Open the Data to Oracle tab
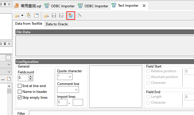The height and width of the screenshot is (115, 194). click(57, 24)
